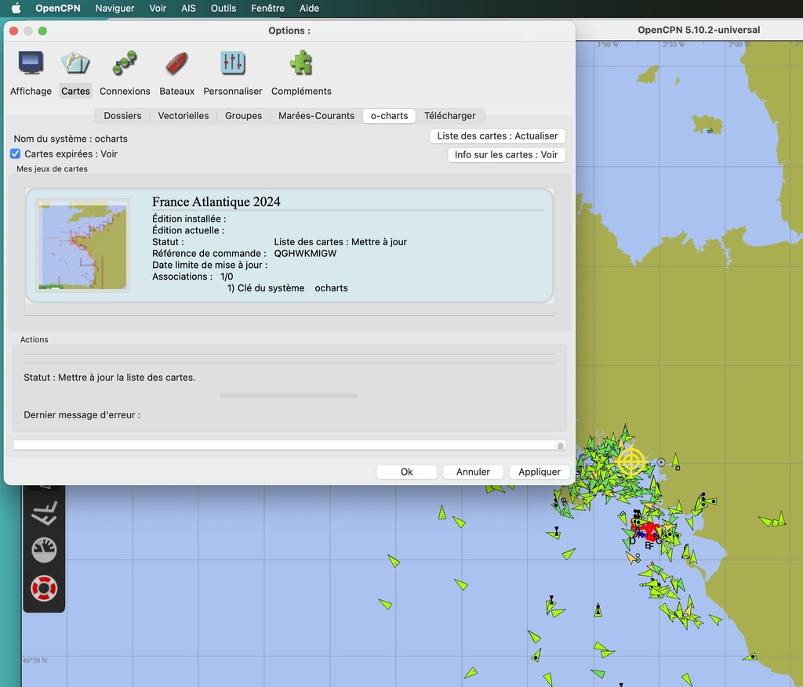
Task: Open the OpenCPN application menu
Action: pos(58,8)
